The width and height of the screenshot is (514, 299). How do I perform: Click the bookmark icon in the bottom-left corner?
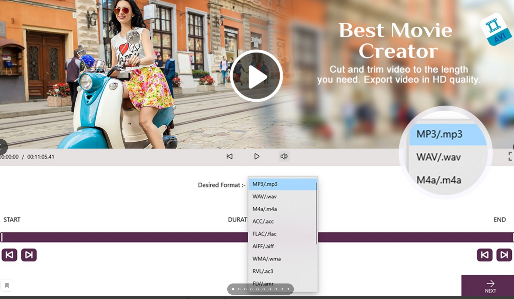click(x=7, y=285)
